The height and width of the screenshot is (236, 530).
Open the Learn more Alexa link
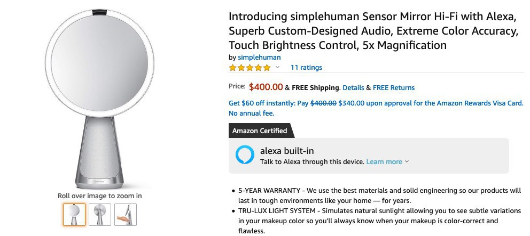[x=384, y=161]
